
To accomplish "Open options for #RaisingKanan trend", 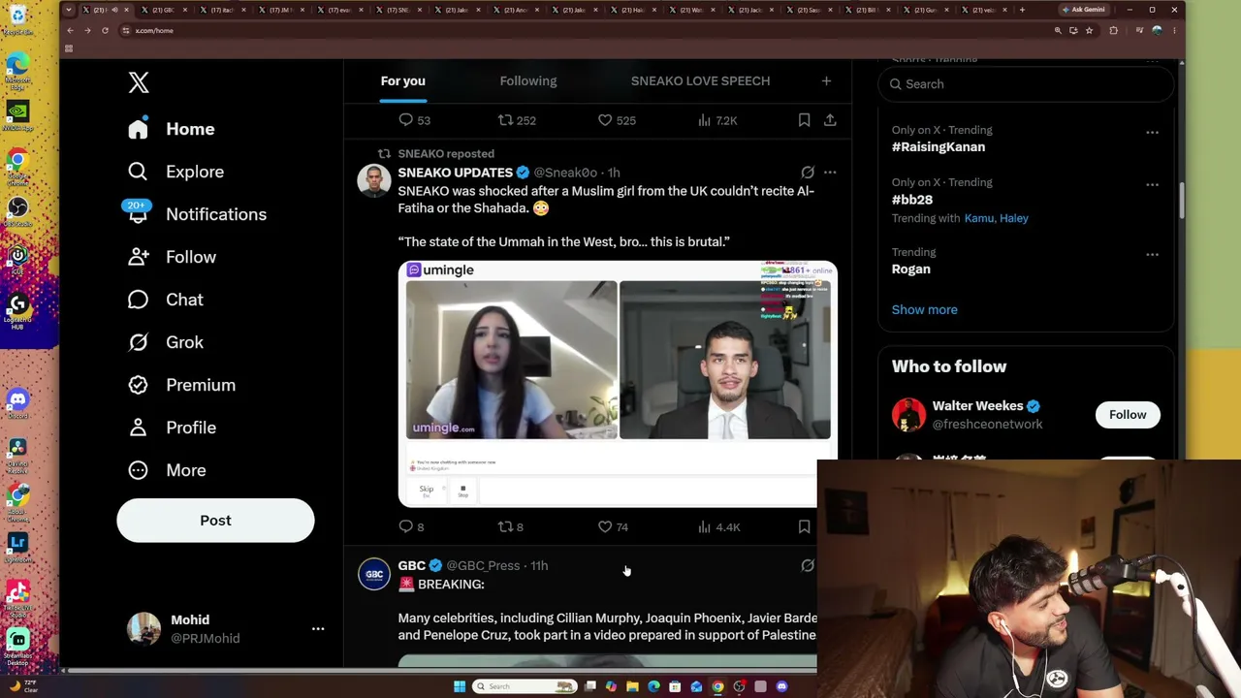I will tap(1152, 132).
